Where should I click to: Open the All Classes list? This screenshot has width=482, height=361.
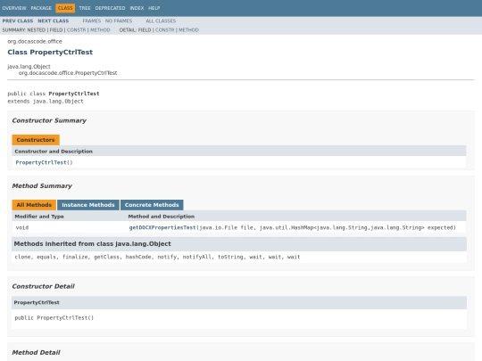tap(161, 21)
